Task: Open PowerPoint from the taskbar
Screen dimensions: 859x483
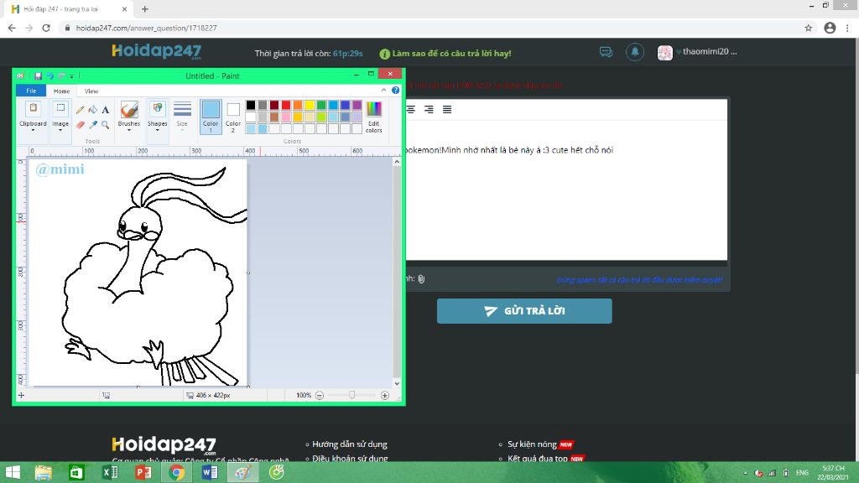Action: [143, 472]
